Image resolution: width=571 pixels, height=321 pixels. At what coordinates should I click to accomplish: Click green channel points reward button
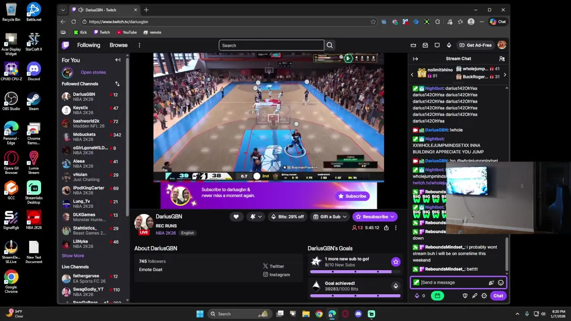coord(437,296)
